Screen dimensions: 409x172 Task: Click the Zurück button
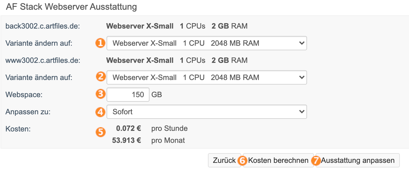pyautogui.click(x=224, y=161)
